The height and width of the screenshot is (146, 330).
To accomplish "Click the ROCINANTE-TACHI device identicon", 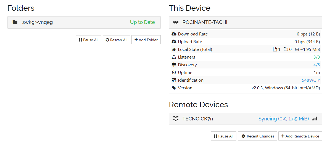I will click(176, 22).
